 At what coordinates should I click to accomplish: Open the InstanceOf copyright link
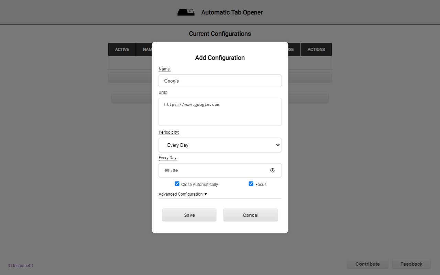point(21,265)
